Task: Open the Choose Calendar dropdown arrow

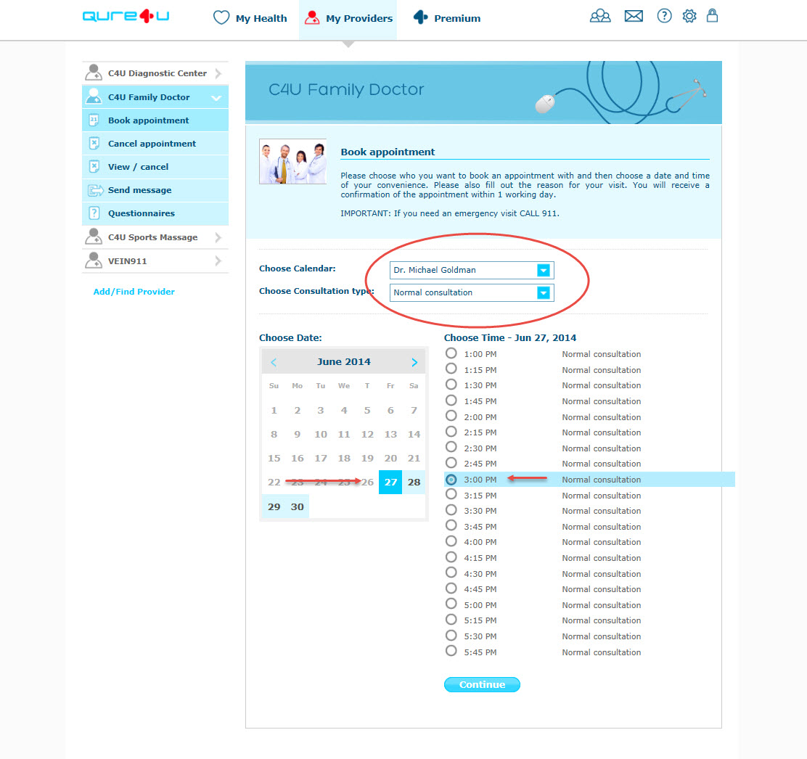Action: coord(544,270)
